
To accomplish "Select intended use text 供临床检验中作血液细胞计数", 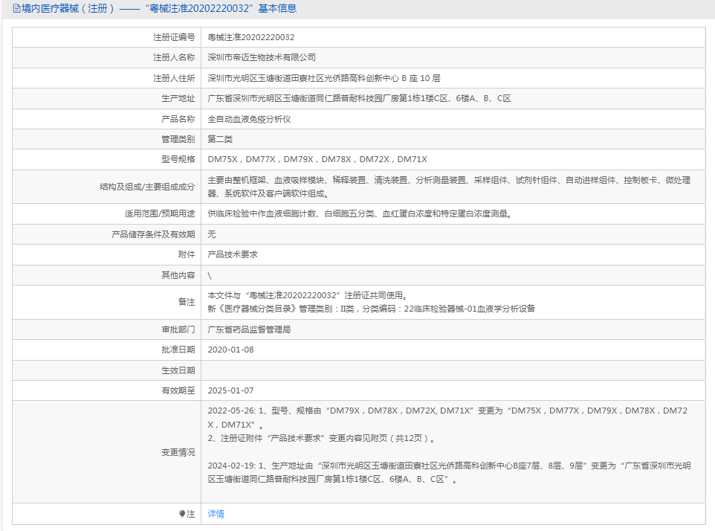I will (x=360, y=213).
